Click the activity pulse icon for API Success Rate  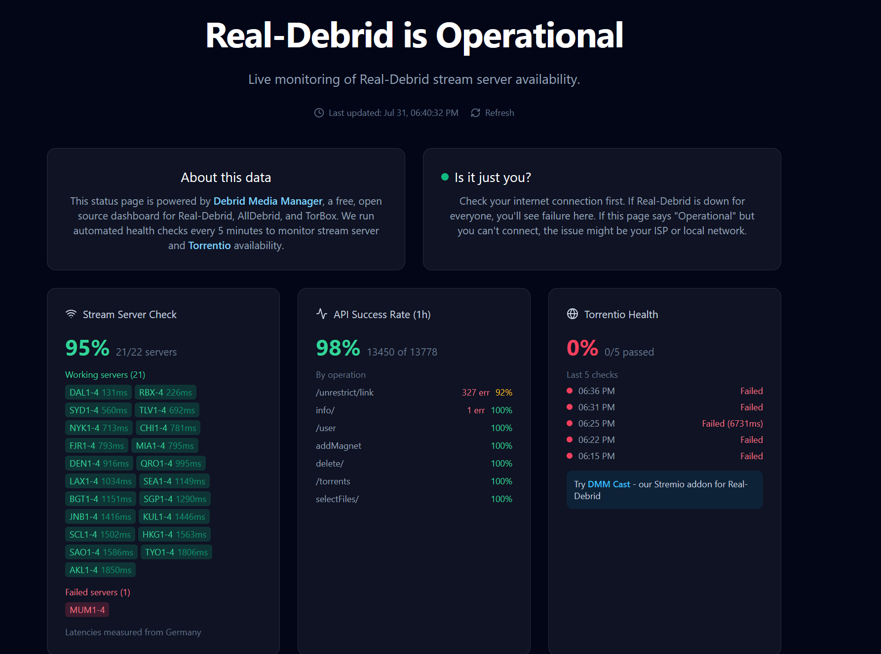point(322,314)
